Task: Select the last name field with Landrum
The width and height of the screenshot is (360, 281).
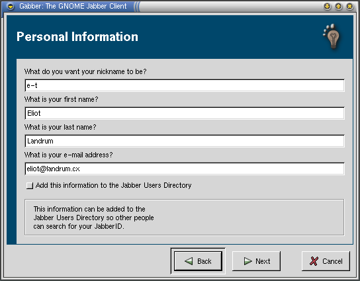Action: 185,141
